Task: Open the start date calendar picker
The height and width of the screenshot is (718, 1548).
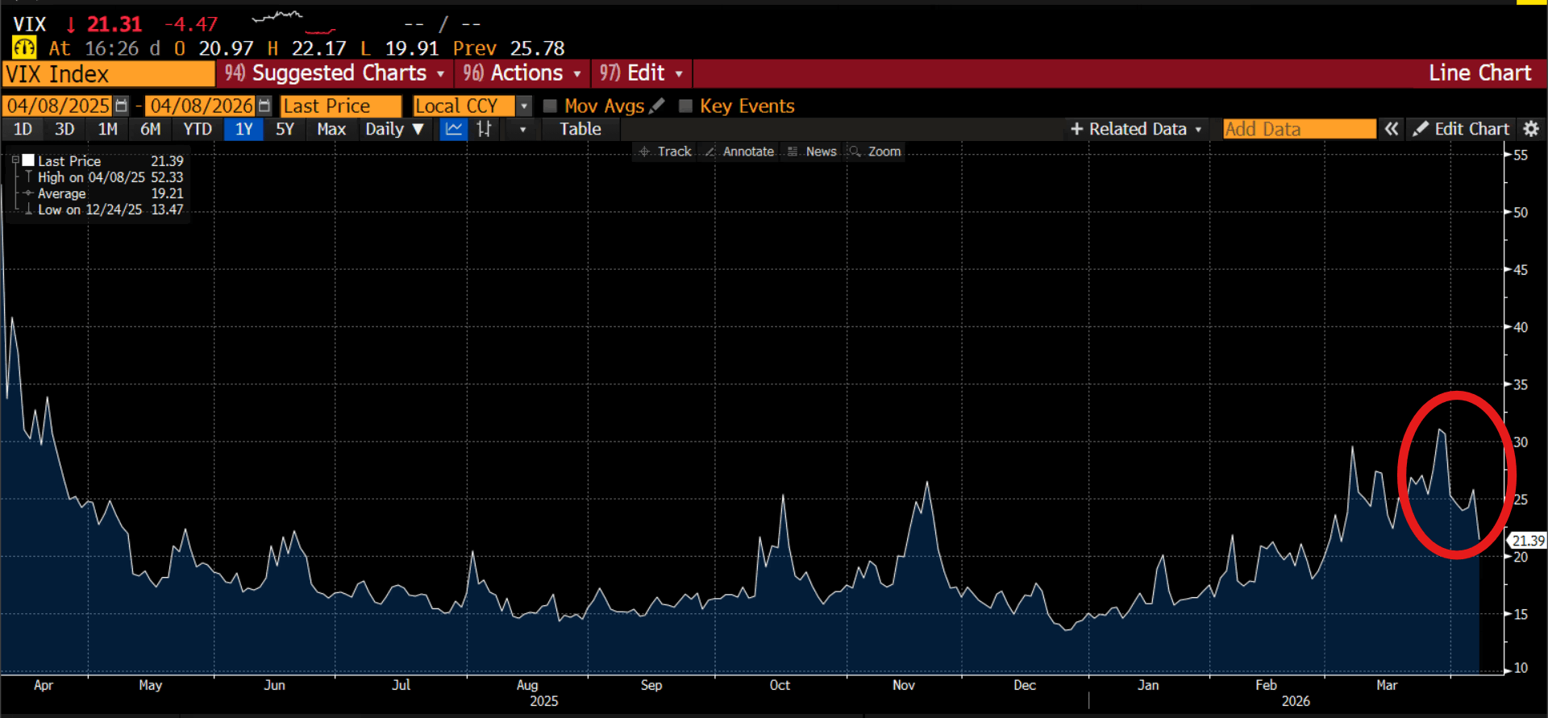Action: point(121,106)
